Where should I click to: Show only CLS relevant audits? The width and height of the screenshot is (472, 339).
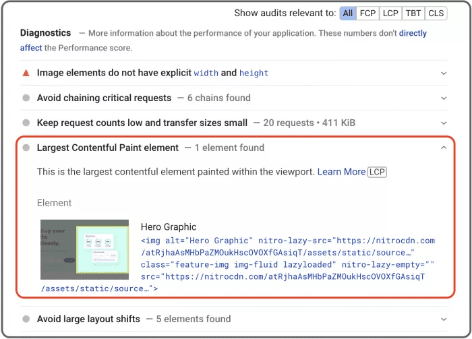point(436,13)
